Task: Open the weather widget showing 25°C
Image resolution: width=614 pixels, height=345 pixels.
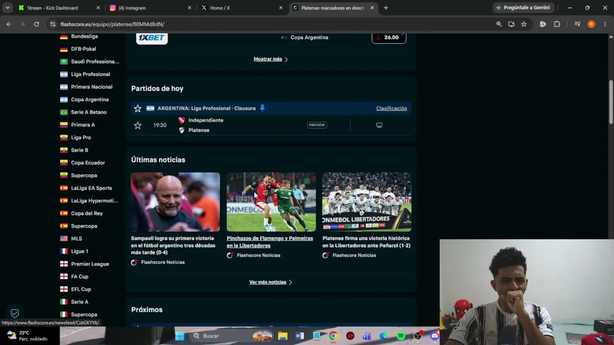Action: point(28,336)
